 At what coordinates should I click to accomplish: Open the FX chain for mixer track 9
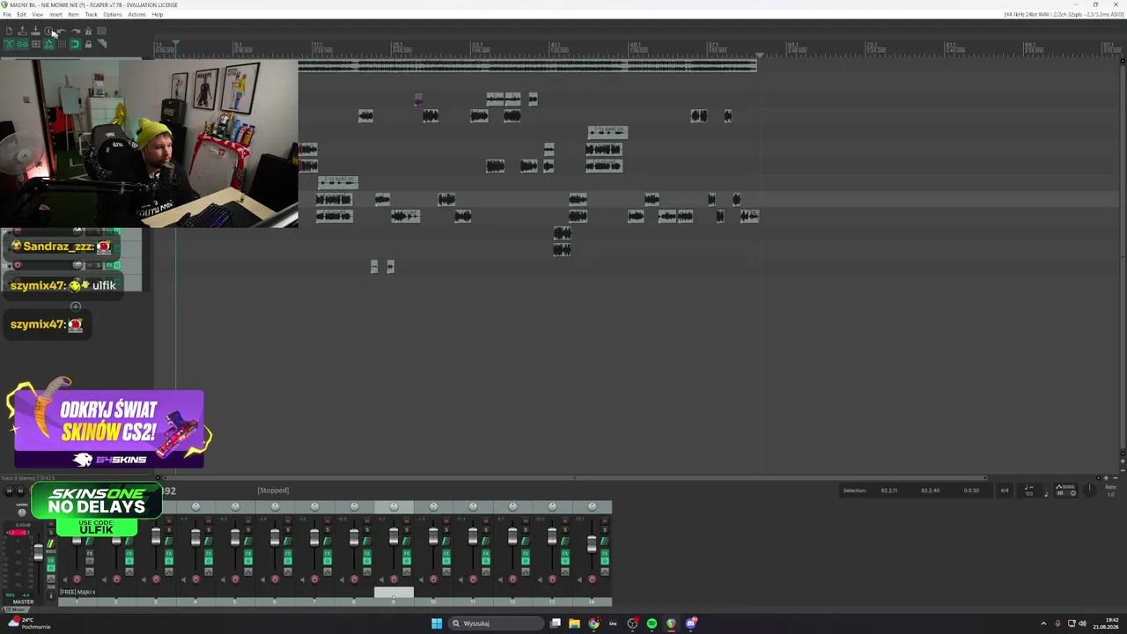tap(405, 554)
